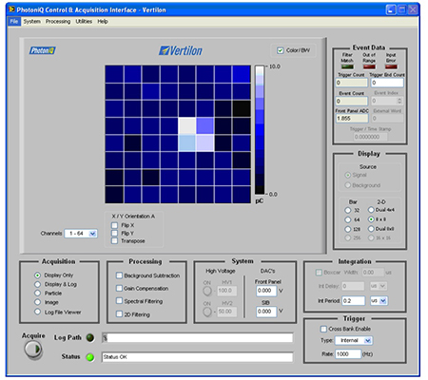
Task: Click the Filter Match indicator LED
Action: [347, 66]
